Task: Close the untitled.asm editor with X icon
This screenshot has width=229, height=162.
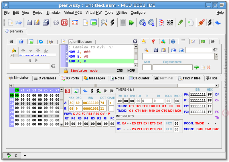Action: tap(135, 41)
